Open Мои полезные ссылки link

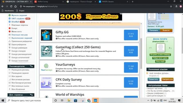20,86
